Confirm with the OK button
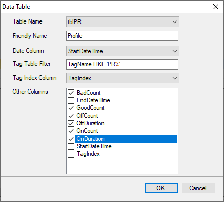 (161, 188)
